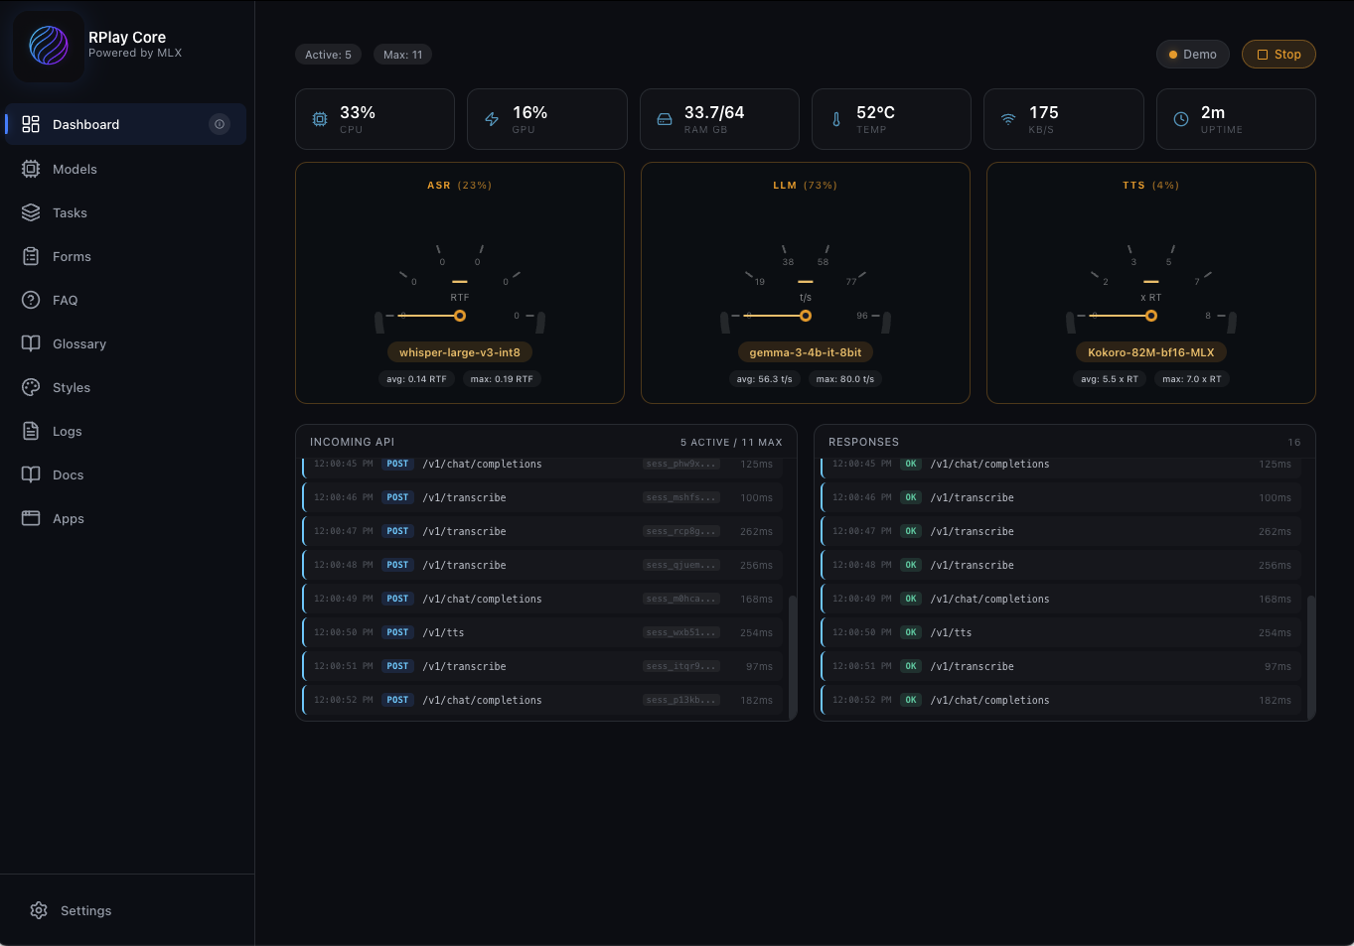Click the CPU chip icon on stats card
Viewport: 1354px width, 946px height.
point(319,118)
